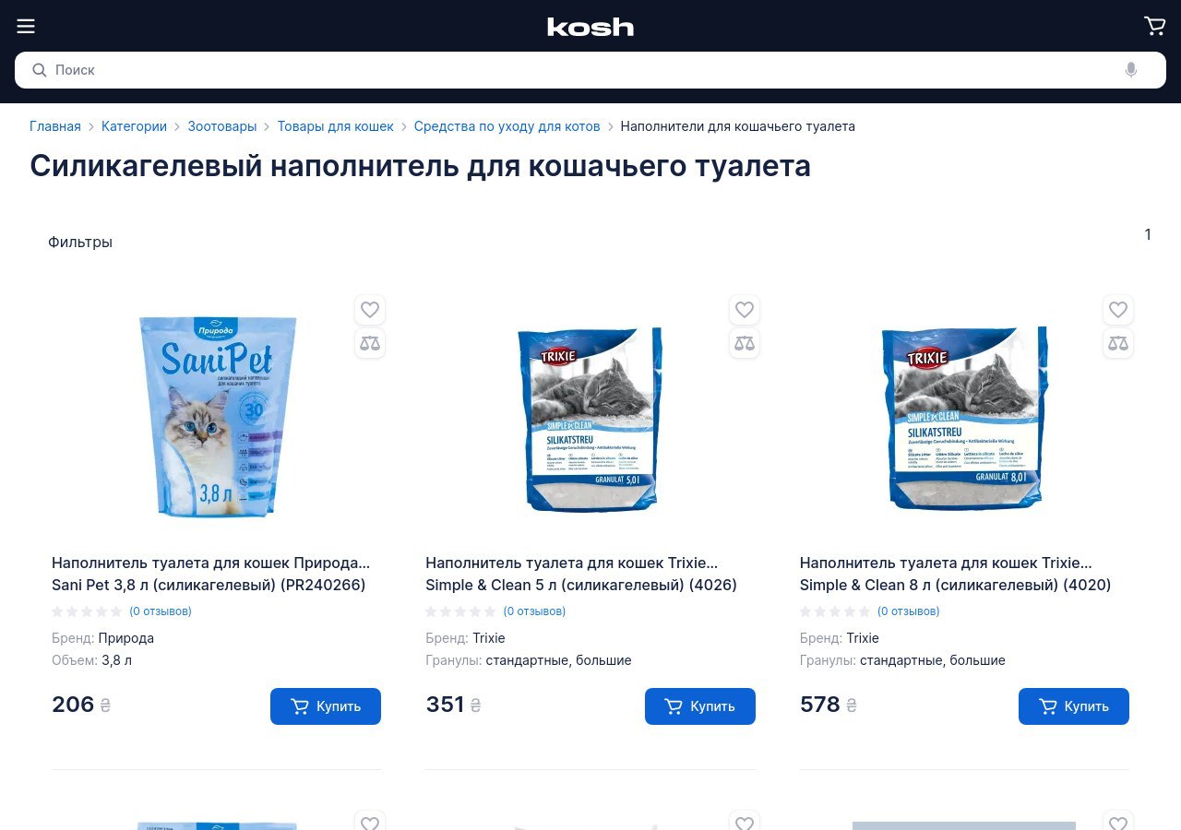Favorite the Trixie 5 л litter
Image resolution: width=1181 pixels, height=830 pixels.
pyautogui.click(x=745, y=310)
